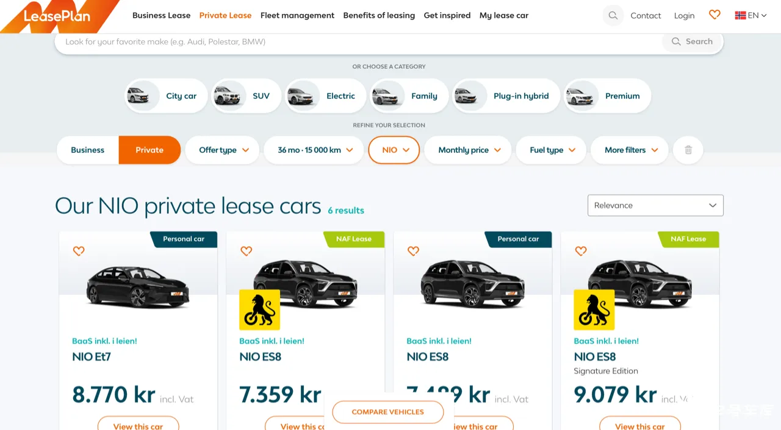
Task: Expand the Offer type filter
Action: pyautogui.click(x=224, y=150)
